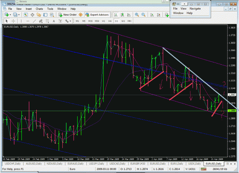Toggle the Expert Advisors button

97,15
